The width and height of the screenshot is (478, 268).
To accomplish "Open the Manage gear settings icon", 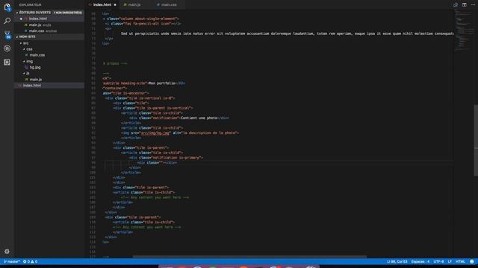I will [x=7, y=252].
